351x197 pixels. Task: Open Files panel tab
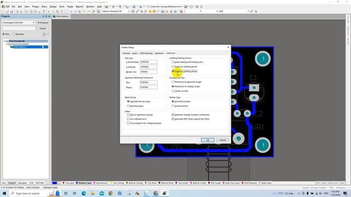(x=4, y=183)
